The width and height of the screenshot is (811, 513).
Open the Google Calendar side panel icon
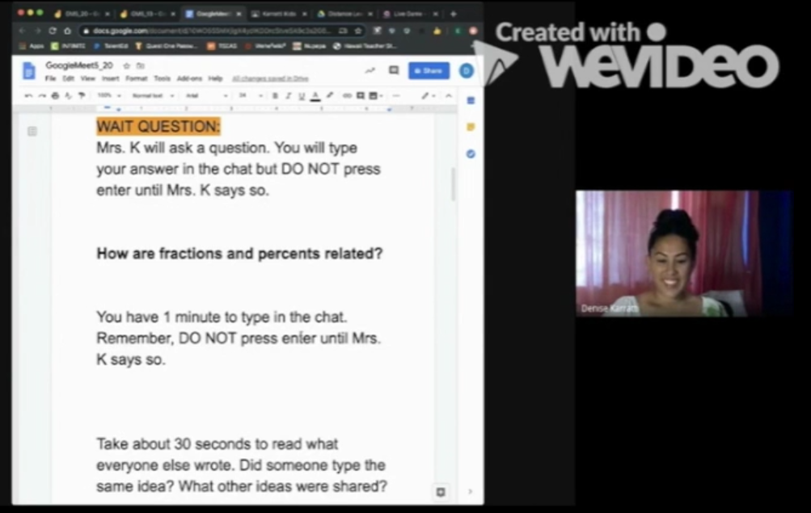click(x=471, y=101)
